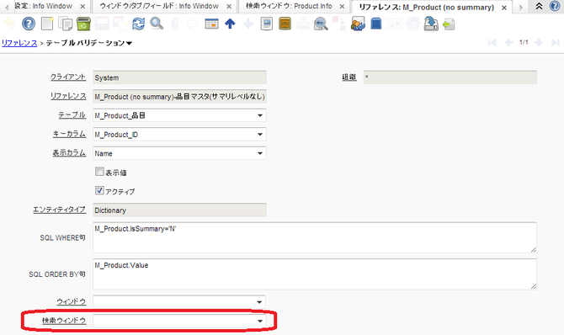The height and width of the screenshot is (335, 564).
Task: Switch to ウィンドウ/タブ/フィールド: Info Window tab
Action: pyautogui.click(x=159, y=6)
